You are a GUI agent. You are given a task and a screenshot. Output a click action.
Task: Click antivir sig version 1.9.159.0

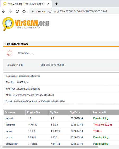pyautogui.click(x=56, y=131)
